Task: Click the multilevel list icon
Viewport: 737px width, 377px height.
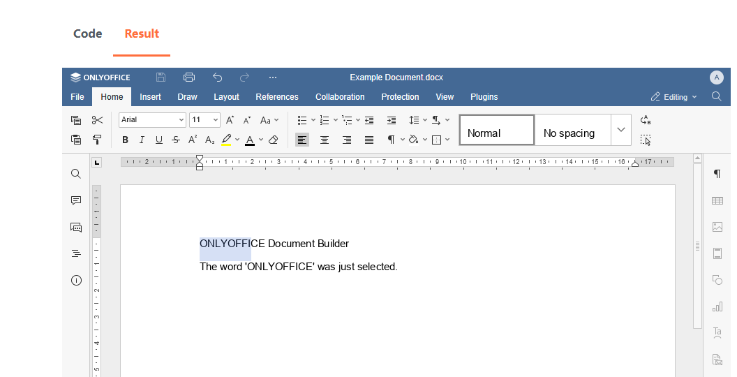Action: point(347,120)
